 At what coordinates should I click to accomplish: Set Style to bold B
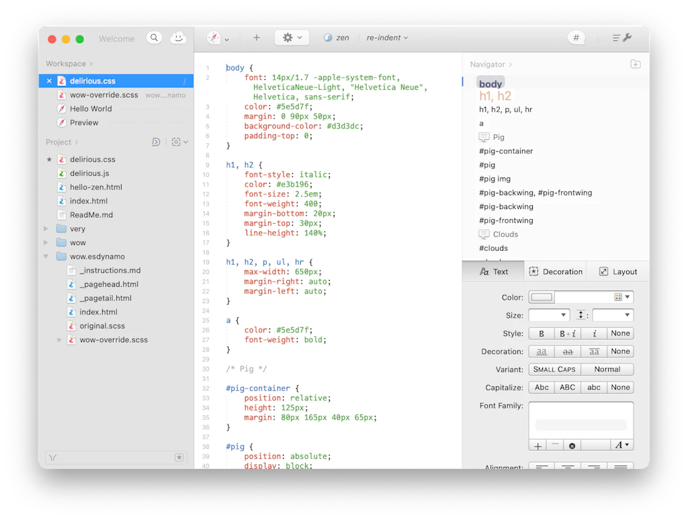[x=542, y=333]
